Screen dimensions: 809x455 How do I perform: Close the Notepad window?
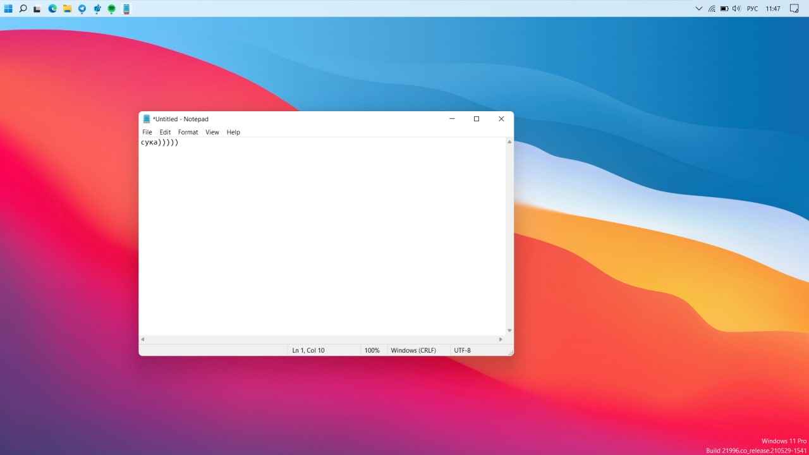(501, 119)
